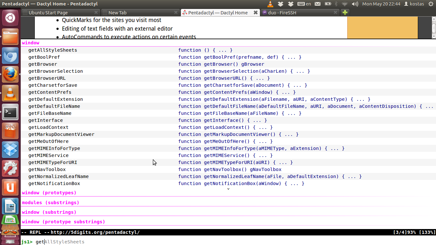The image size is (436, 245).
Task: Open the Files folder launcher
Action: [10, 37]
